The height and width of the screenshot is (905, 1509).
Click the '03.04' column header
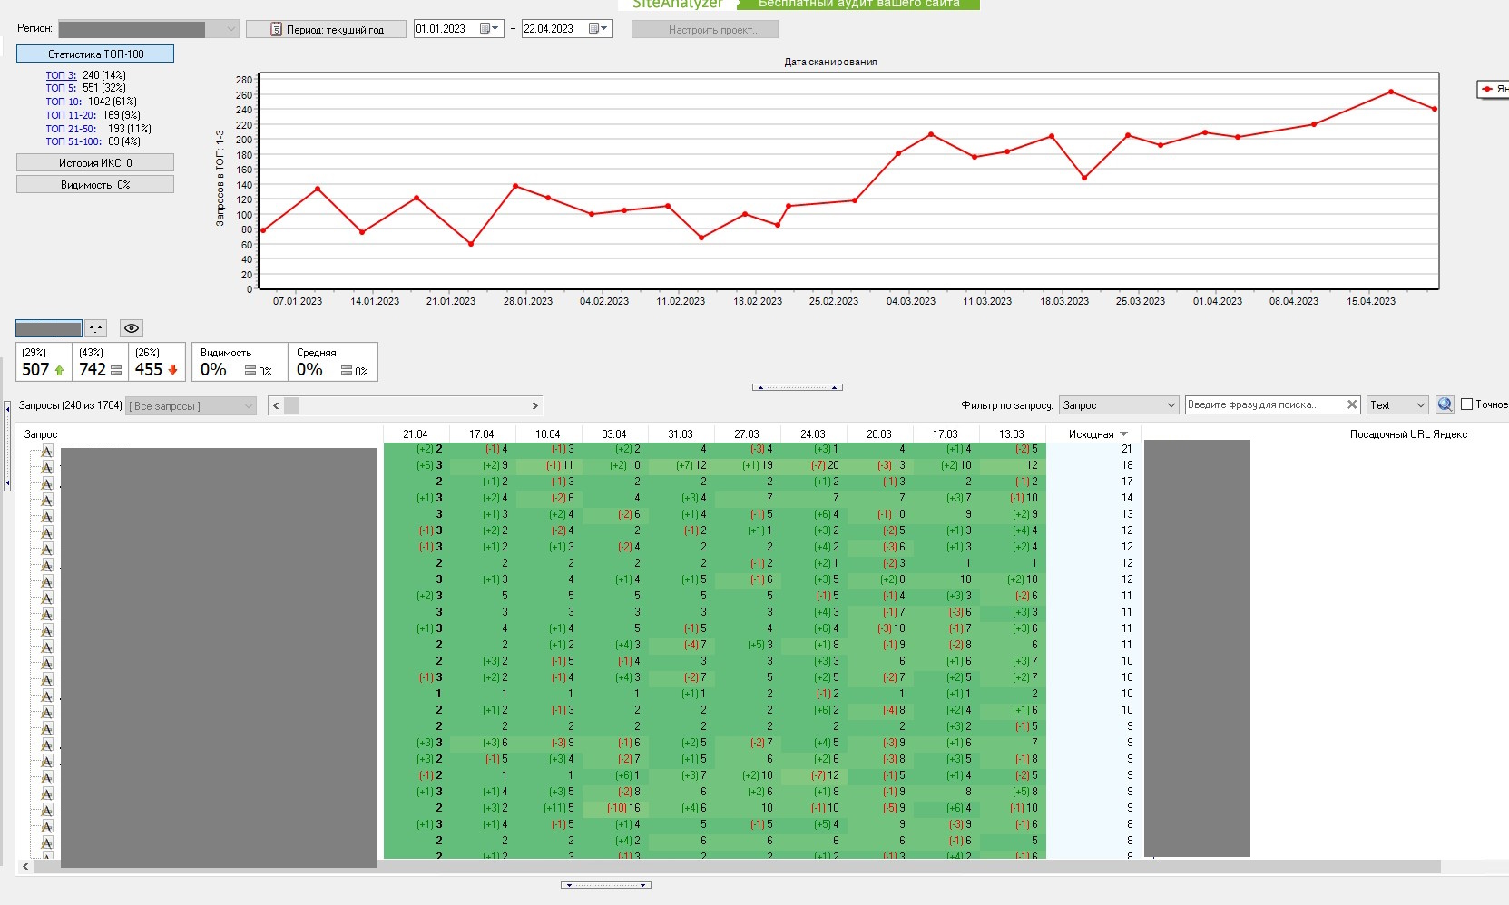[x=614, y=434]
